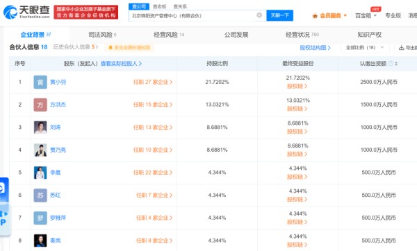Click the 认缴出资额 help info icon
Image resolution: width=417 pixels, height=251 pixels.
(391, 63)
